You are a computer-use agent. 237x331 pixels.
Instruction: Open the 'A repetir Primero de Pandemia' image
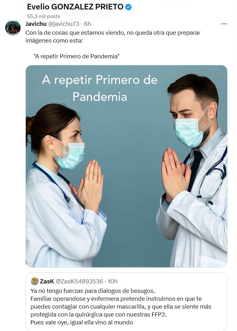coord(126,166)
